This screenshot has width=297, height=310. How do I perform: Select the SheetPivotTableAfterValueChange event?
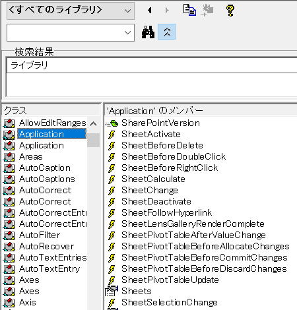point(193,235)
